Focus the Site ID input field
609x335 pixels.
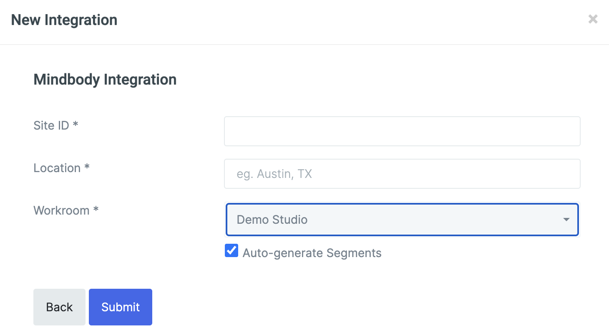[402, 131]
